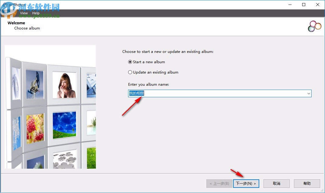Maximize the pcPhotos window
Viewport: 325px width, 193px height.
[x=304, y=5]
